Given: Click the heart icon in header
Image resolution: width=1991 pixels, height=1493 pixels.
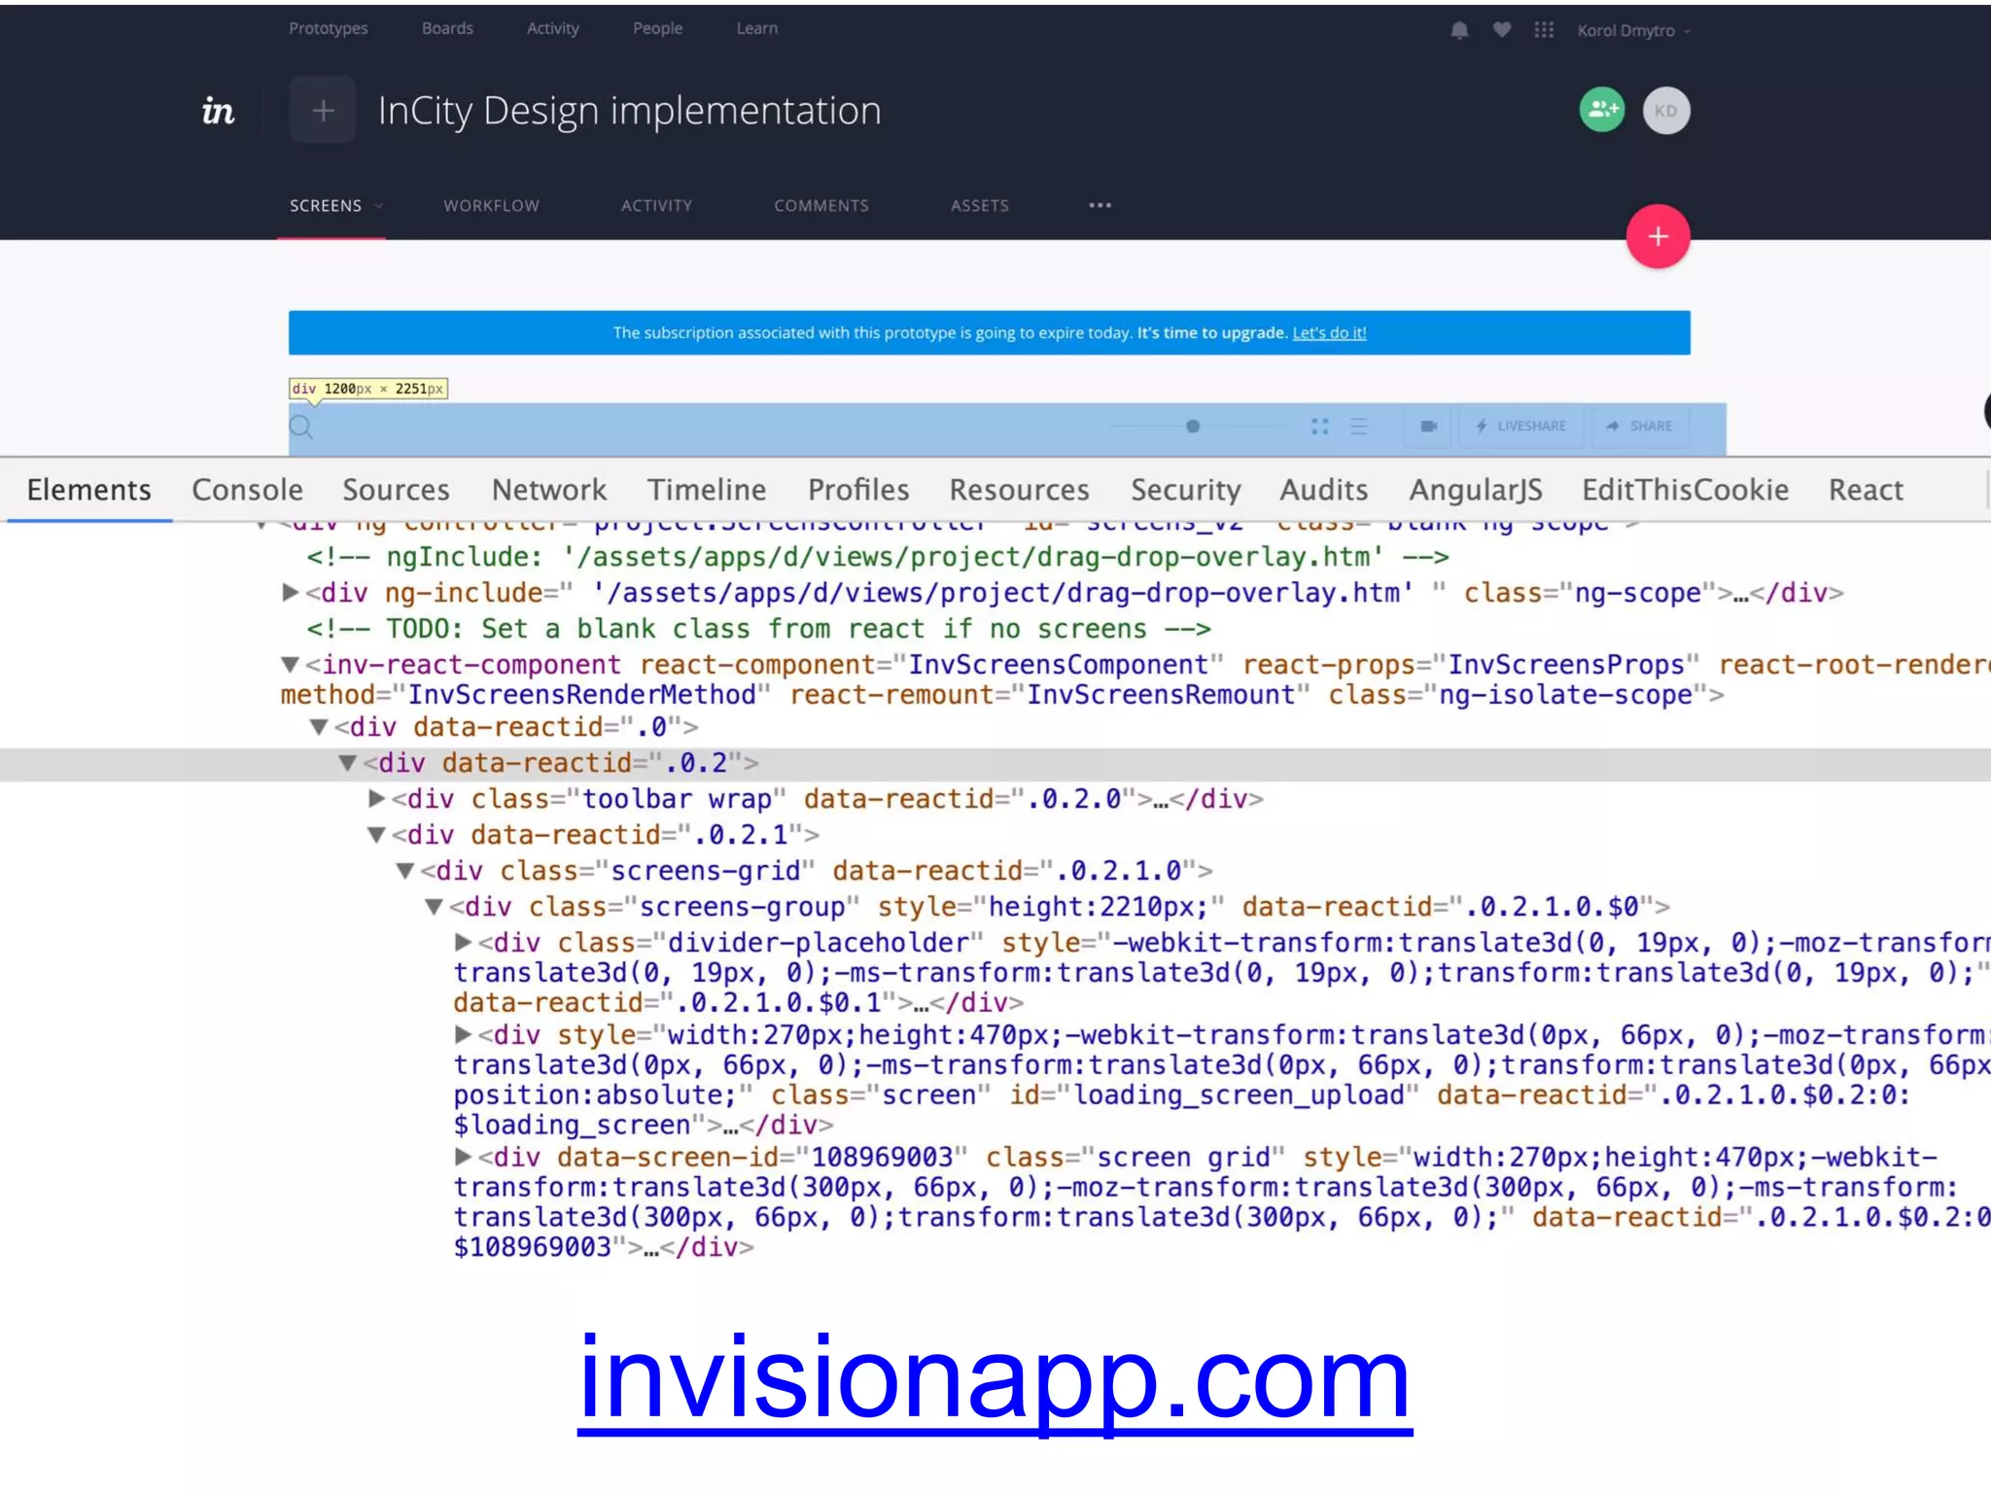Looking at the screenshot, I should click(1502, 30).
